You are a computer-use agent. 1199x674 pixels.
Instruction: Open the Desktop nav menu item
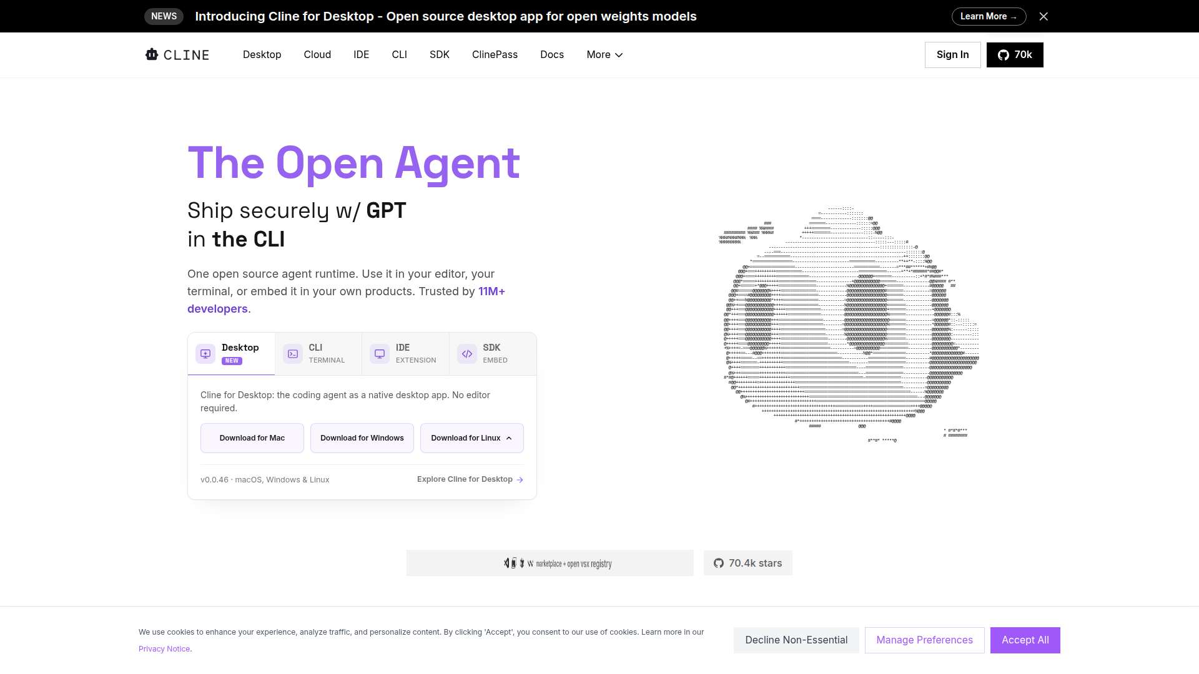[262, 55]
